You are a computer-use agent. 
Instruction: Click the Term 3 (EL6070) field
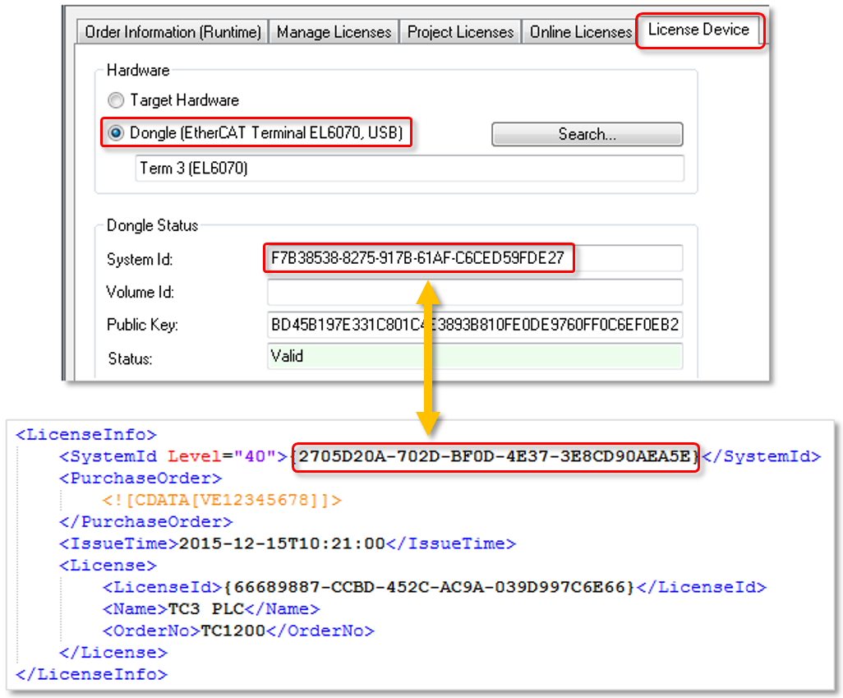point(410,169)
